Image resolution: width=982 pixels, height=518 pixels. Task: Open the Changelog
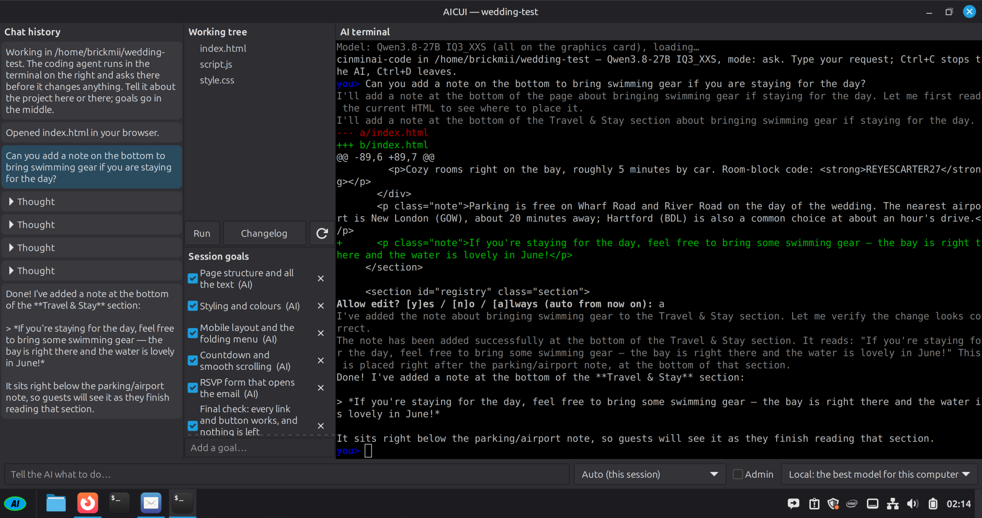pyautogui.click(x=264, y=234)
